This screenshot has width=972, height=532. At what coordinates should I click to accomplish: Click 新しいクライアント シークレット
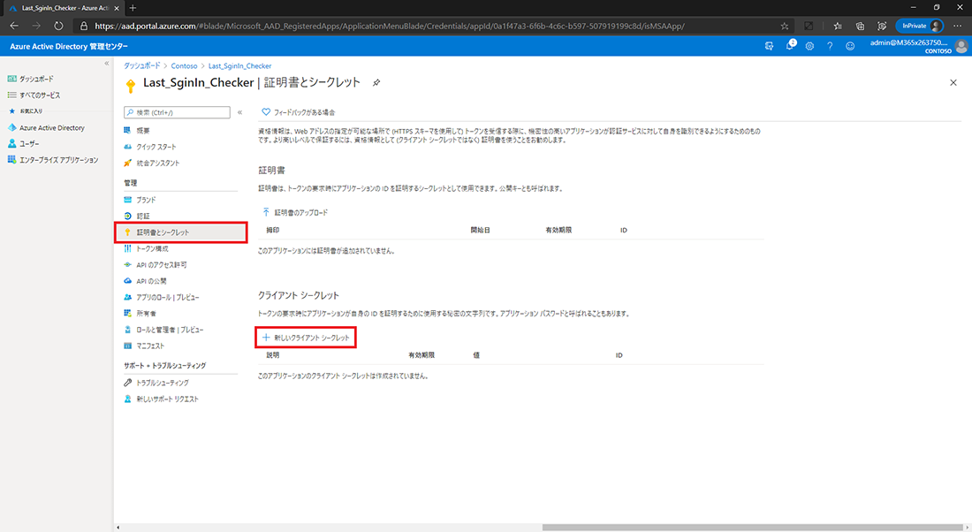click(x=306, y=338)
